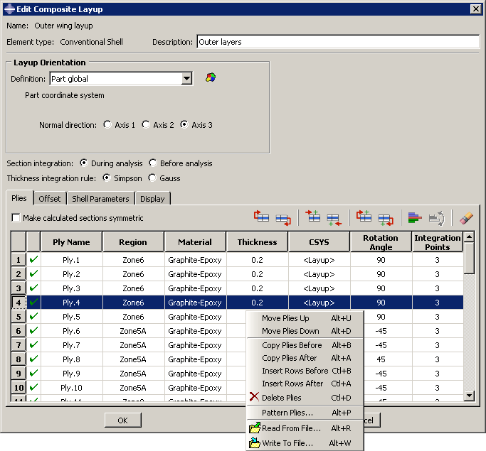Click the Description text field
The image size is (486, 451).
pyautogui.click(x=337, y=42)
